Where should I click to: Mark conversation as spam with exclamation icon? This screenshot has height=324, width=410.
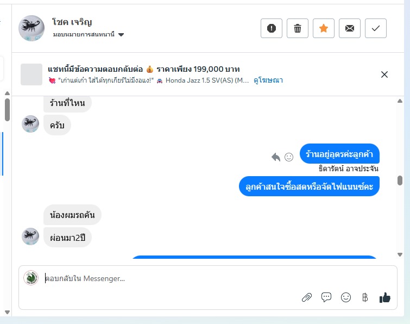(x=272, y=28)
